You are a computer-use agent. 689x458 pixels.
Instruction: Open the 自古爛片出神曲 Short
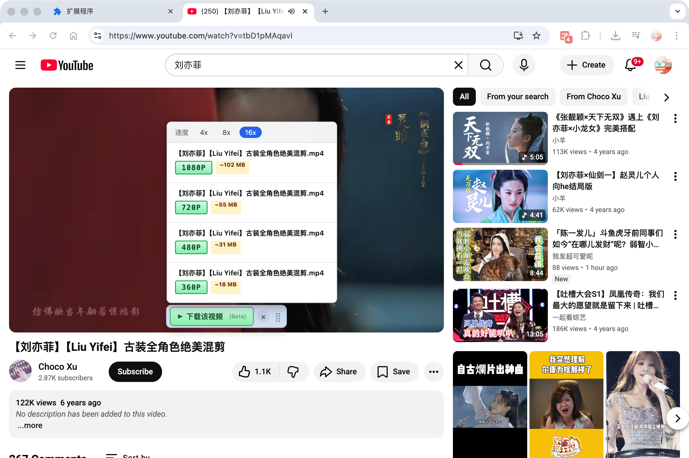490,405
